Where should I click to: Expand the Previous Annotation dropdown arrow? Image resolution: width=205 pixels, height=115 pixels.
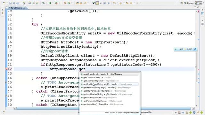click(124, 3)
